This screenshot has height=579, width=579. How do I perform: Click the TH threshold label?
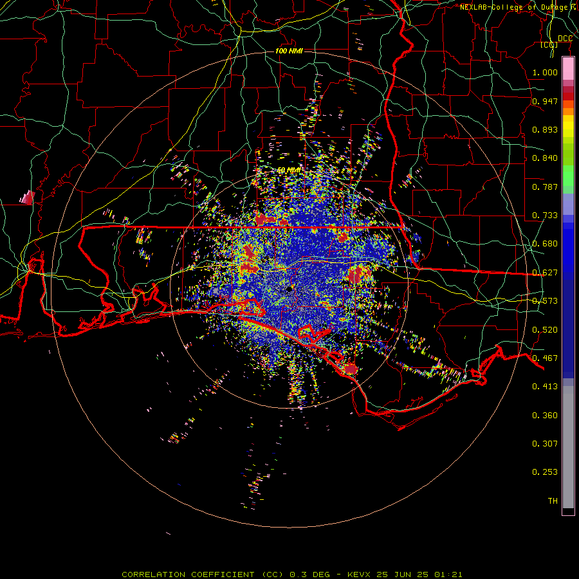(x=553, y=501)
